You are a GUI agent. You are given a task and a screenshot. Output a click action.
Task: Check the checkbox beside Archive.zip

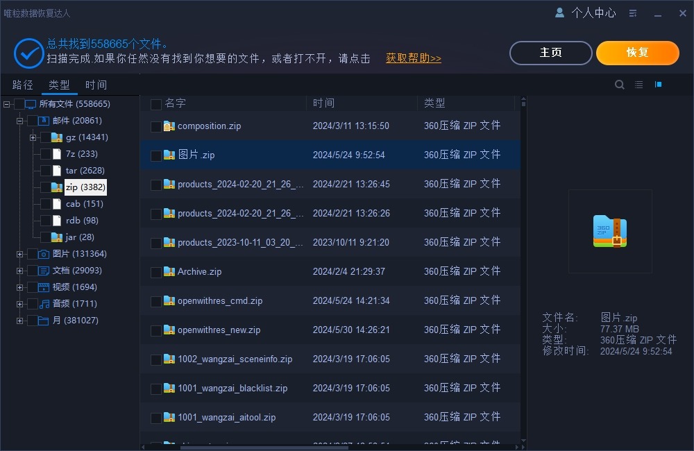(156, 271)
